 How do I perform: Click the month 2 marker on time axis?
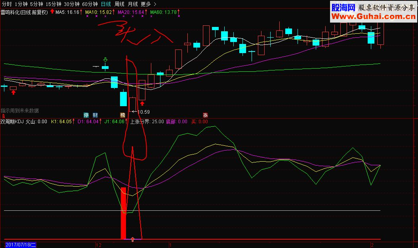pos(372,245)
